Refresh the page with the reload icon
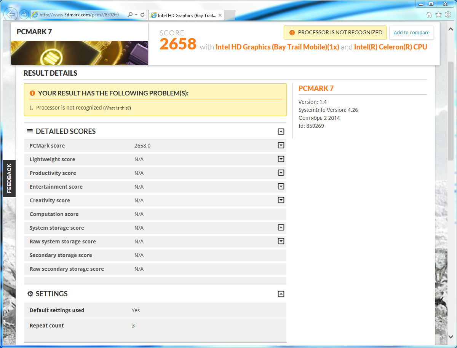 (x=143, y=15)
